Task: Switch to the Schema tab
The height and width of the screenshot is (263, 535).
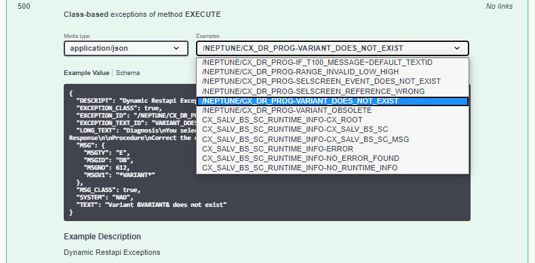Action: pos(127,73)
